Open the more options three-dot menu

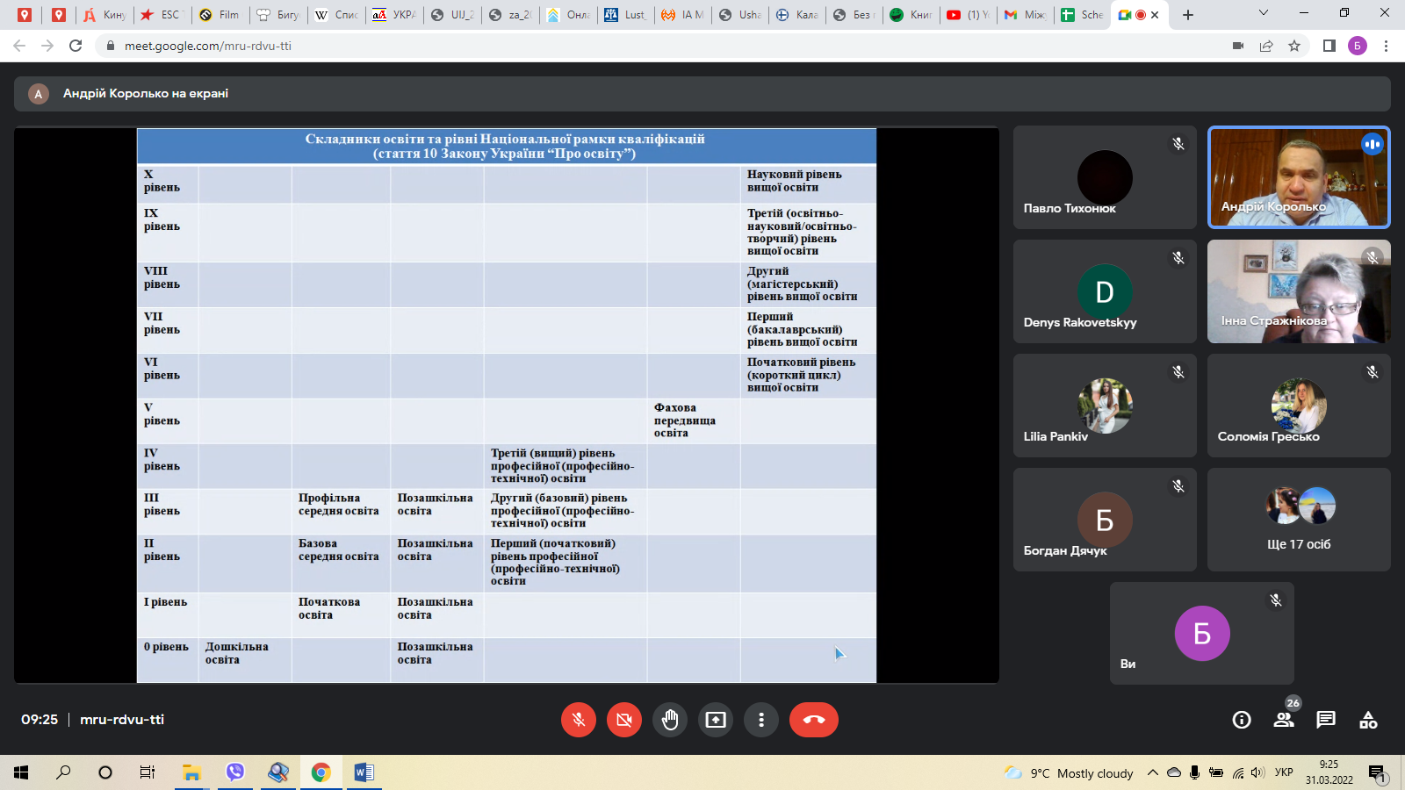click(761, 720)
